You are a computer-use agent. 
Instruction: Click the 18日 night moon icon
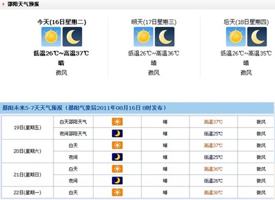(257, 37)
